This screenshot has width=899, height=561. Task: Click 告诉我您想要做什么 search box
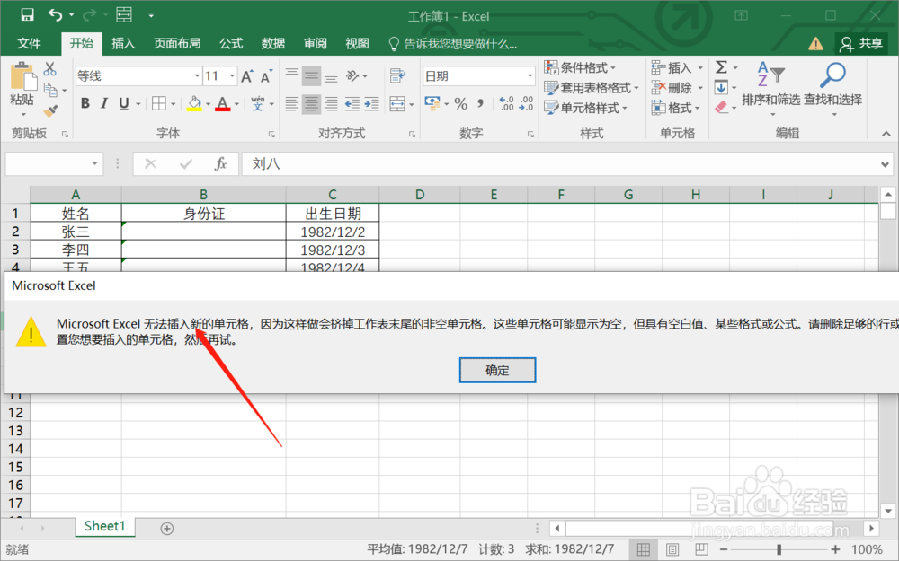(x=453, y=43)
